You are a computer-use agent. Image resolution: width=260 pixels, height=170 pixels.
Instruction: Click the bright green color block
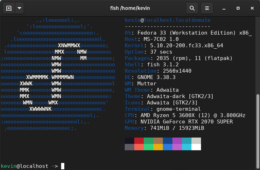(x=148, y=147)
